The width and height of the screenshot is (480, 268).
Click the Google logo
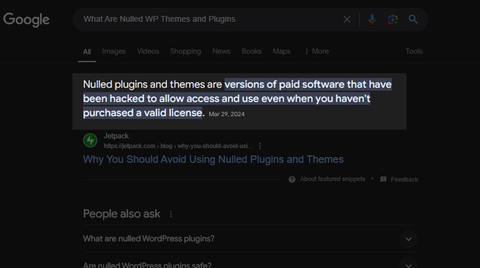point(26,20)
